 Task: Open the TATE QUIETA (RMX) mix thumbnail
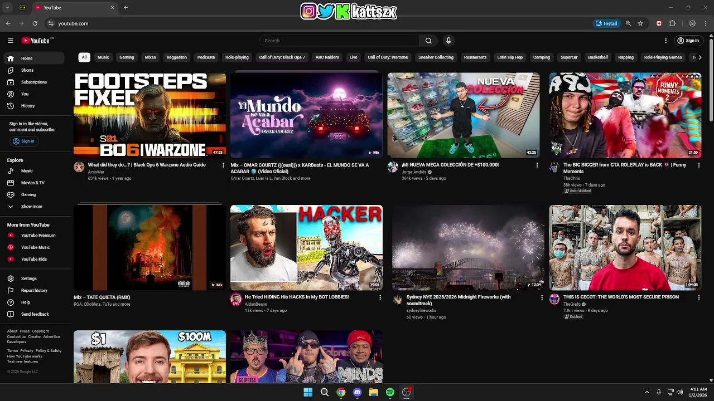click(149, 248)
